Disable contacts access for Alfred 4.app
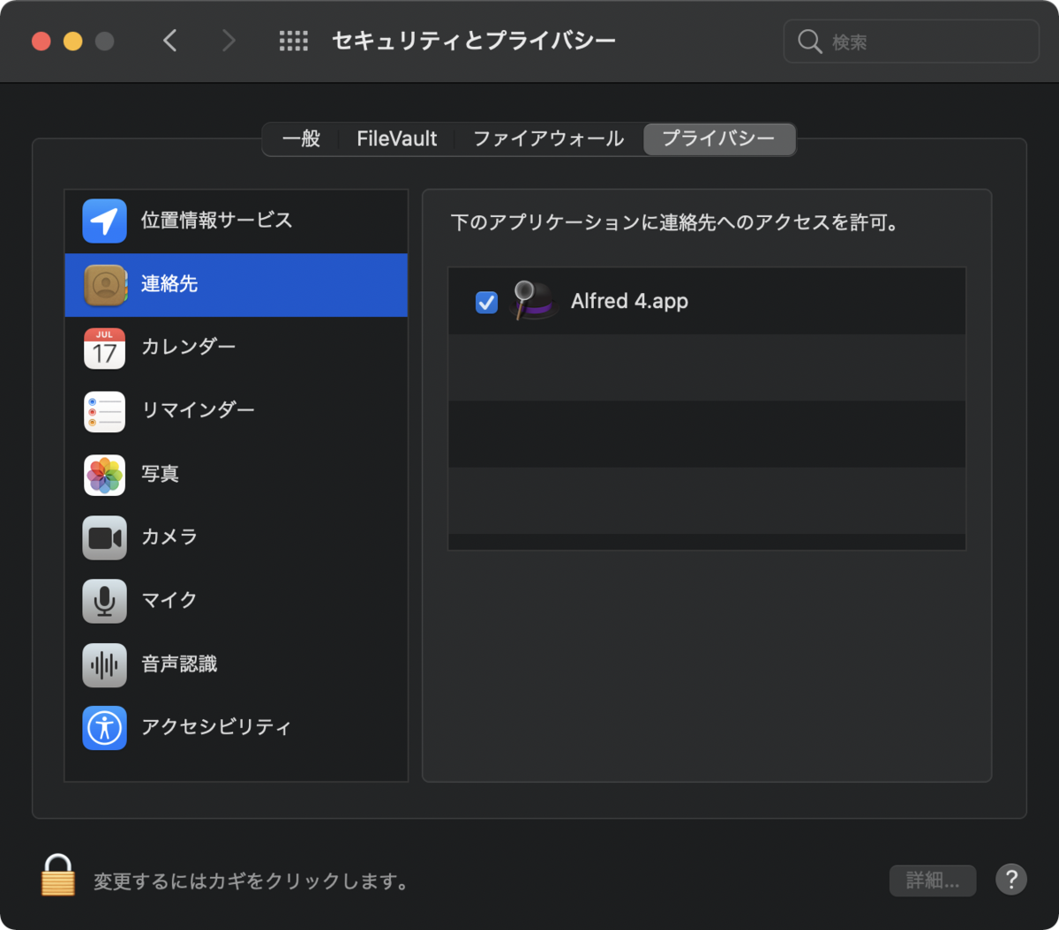 [486, 303]
